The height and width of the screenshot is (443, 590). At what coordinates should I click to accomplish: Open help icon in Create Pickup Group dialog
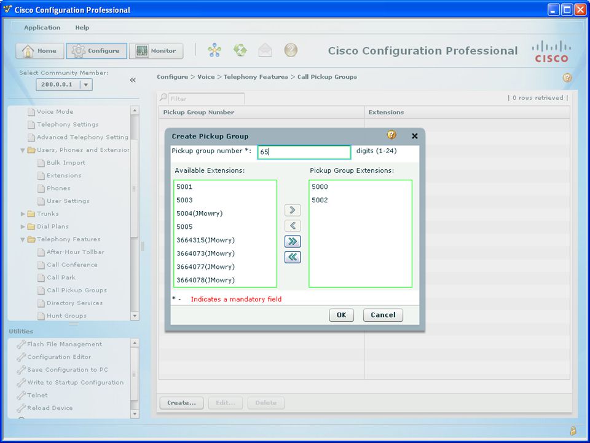pyautogui.click(x=391, y=135)
